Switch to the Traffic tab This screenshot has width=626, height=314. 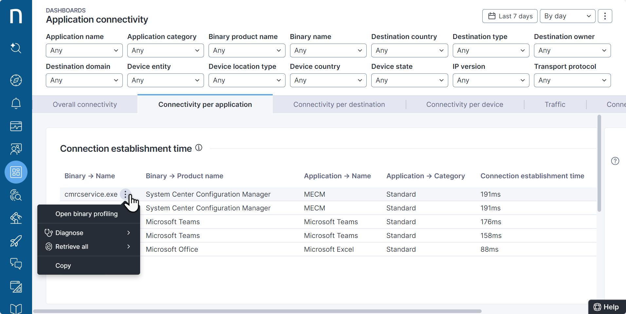tap(555, 105)
